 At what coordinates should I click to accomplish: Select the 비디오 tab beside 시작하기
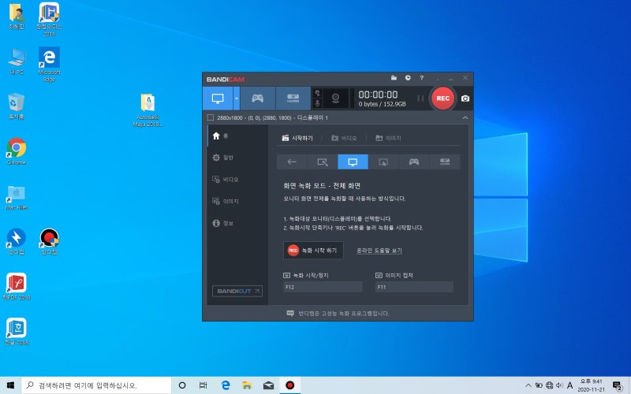[344, 138]
